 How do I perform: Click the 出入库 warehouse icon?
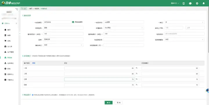click(x=5, y=46)
